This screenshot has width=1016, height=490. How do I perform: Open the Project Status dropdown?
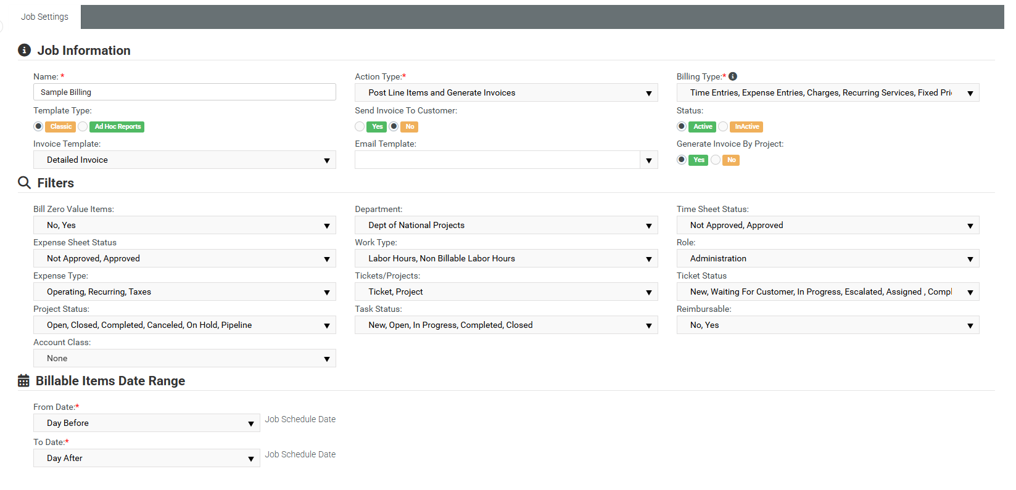[184, 325]
